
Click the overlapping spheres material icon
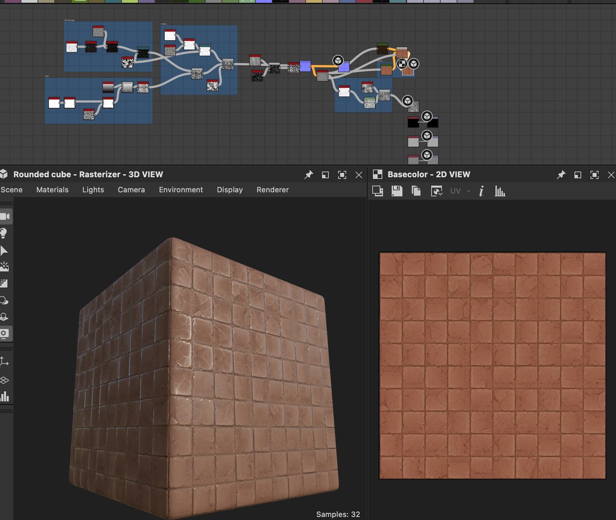pos(4,300)
